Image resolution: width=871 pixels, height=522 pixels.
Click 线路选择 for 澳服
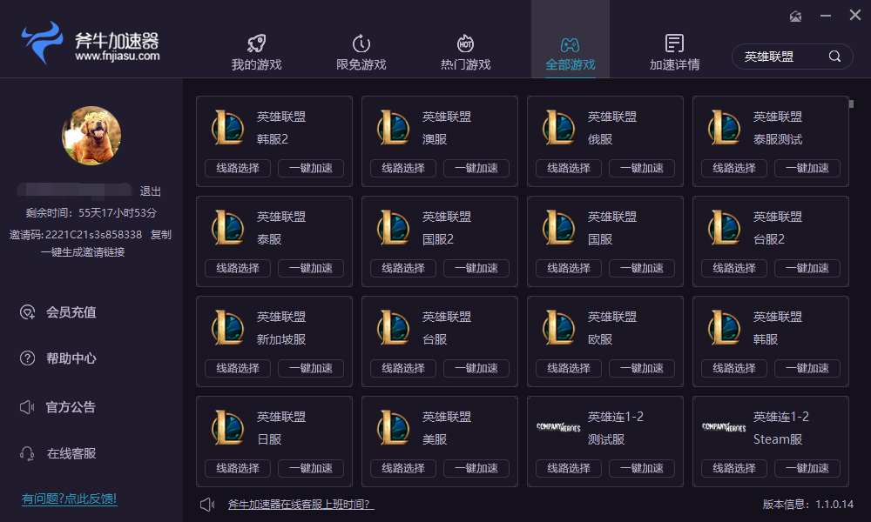point(403,168)
